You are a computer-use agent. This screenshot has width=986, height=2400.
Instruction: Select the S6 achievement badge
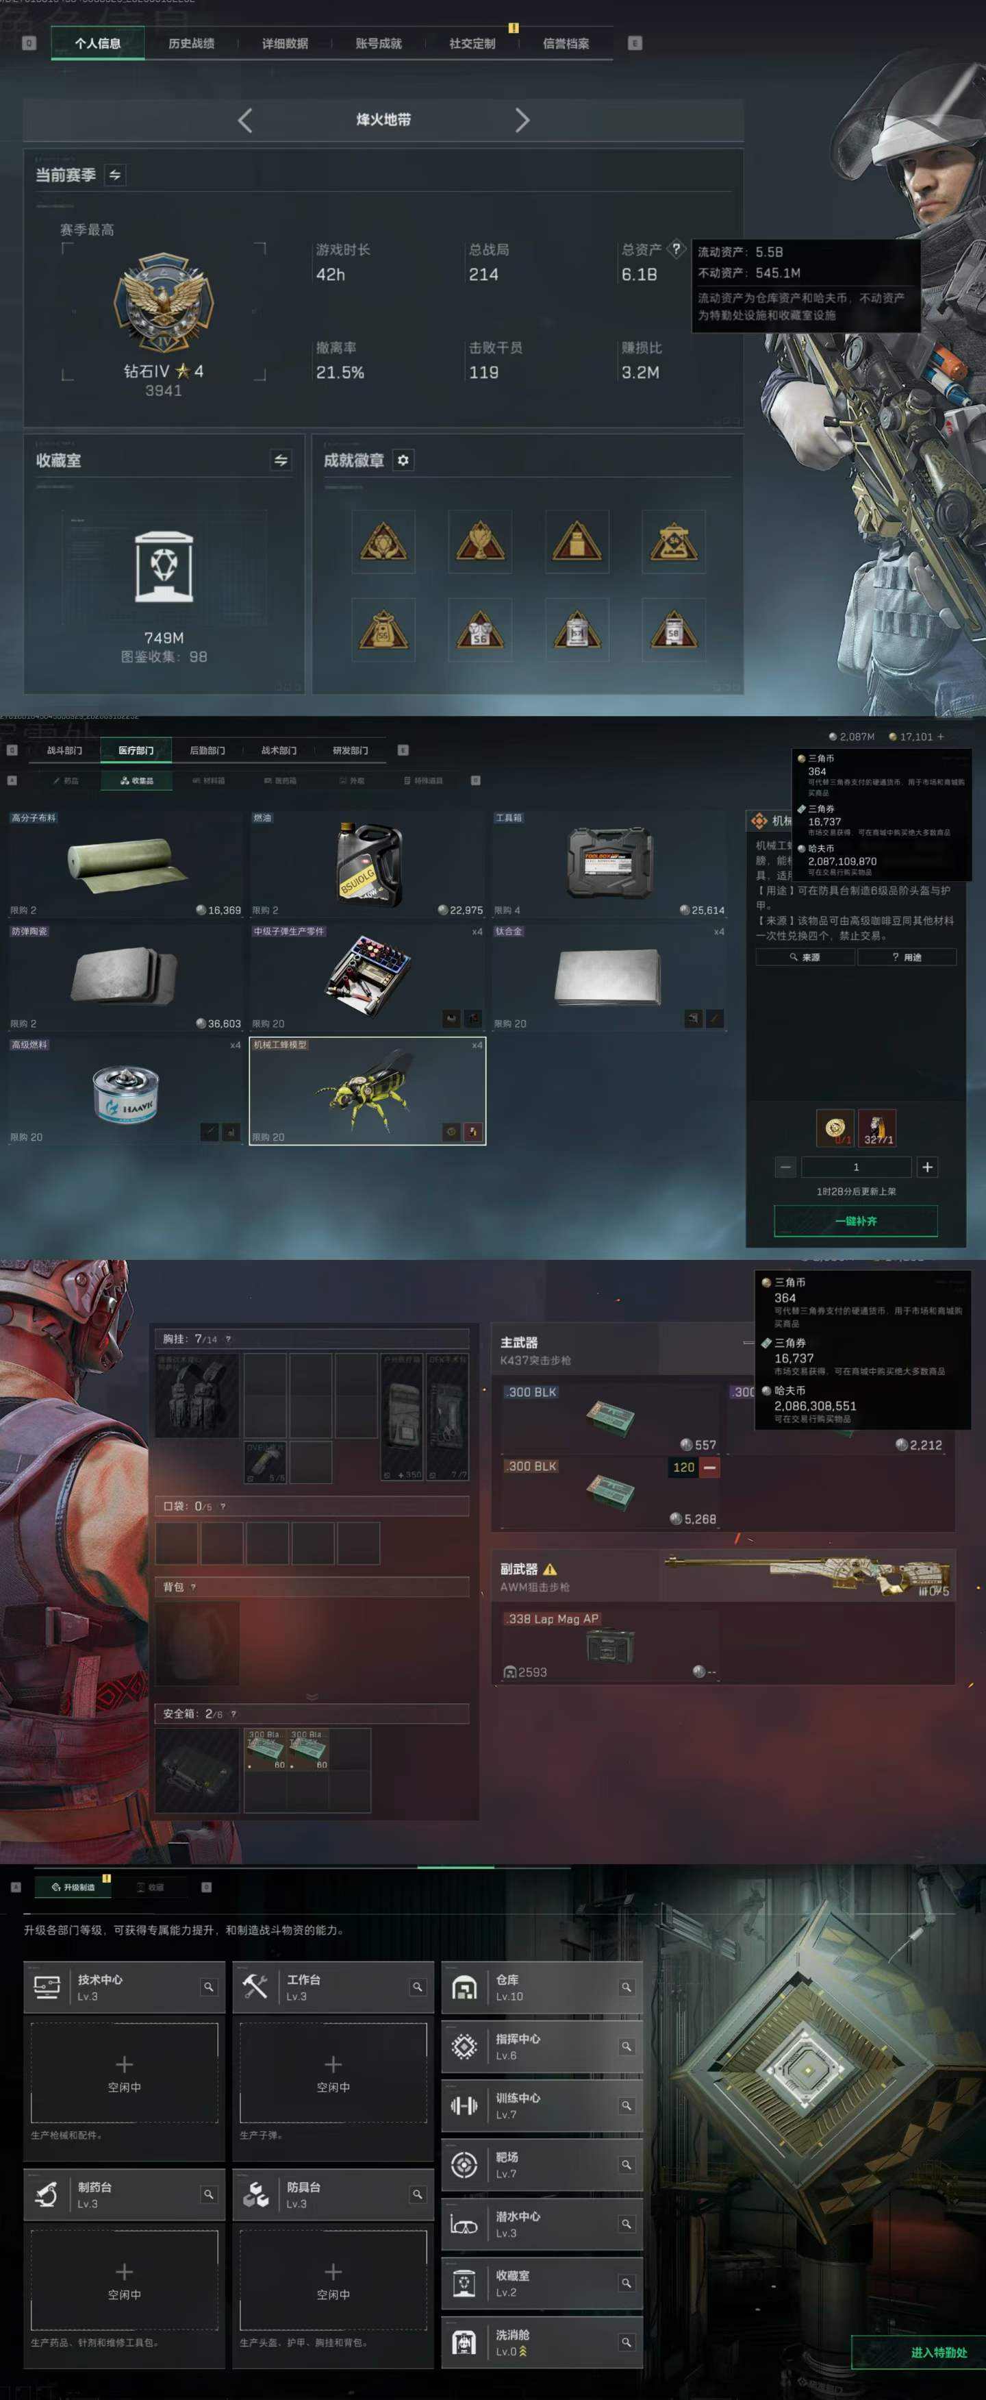pos(479,630)
